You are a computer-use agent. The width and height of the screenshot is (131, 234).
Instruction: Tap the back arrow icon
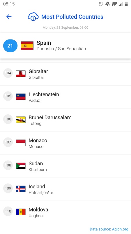9,17
